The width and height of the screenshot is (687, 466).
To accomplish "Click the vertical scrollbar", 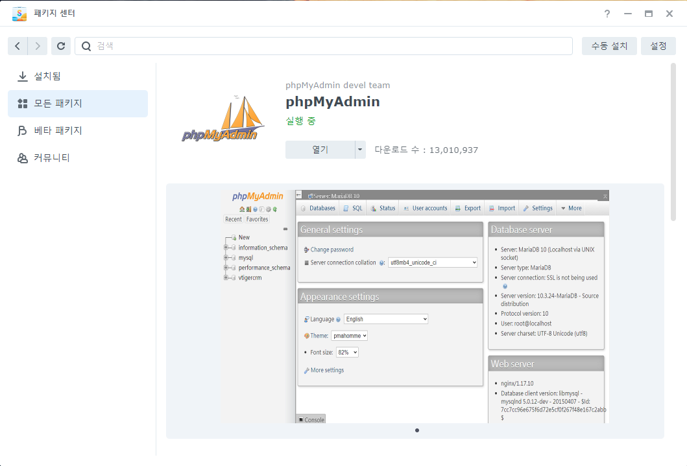I will 673,142.
